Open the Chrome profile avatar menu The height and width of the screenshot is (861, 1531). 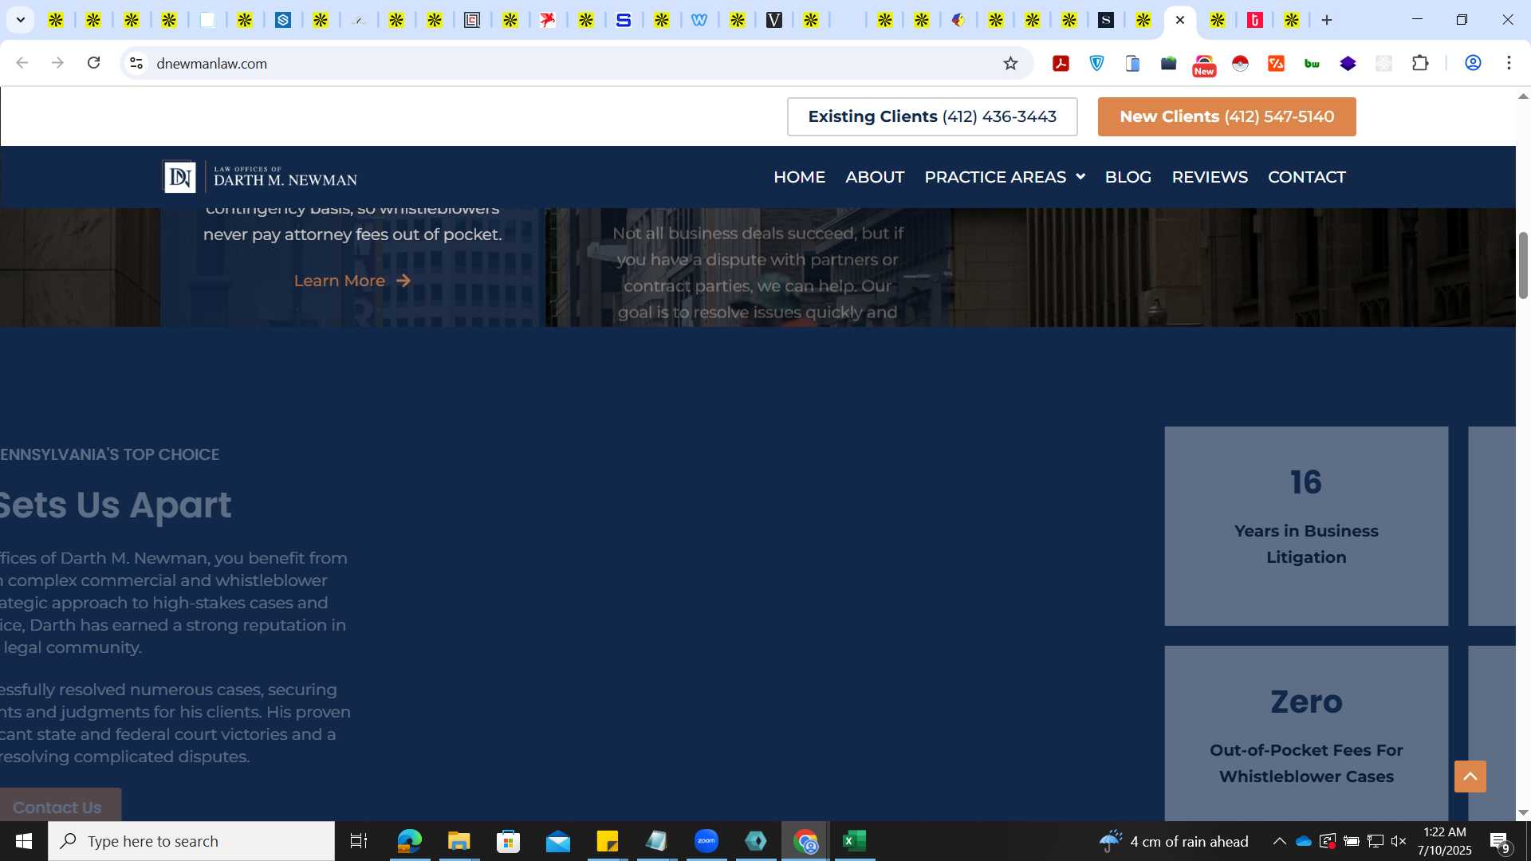[x=1473, y=63]
